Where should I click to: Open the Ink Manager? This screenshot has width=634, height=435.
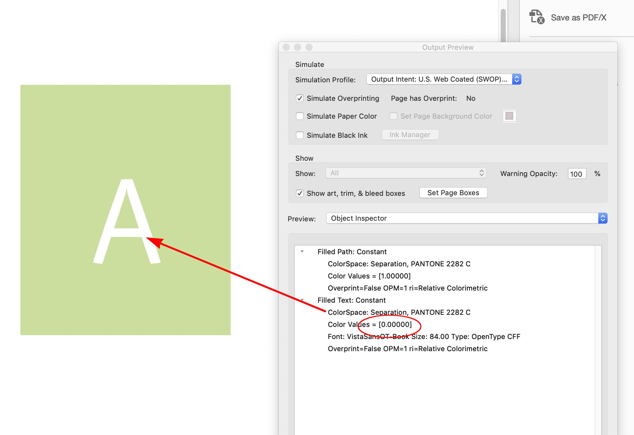point(410,135)
